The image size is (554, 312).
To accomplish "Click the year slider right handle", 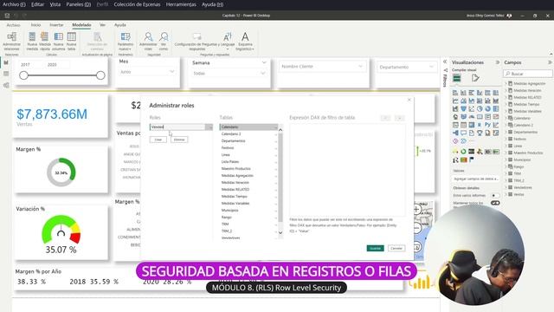I will tap(100, 75).
